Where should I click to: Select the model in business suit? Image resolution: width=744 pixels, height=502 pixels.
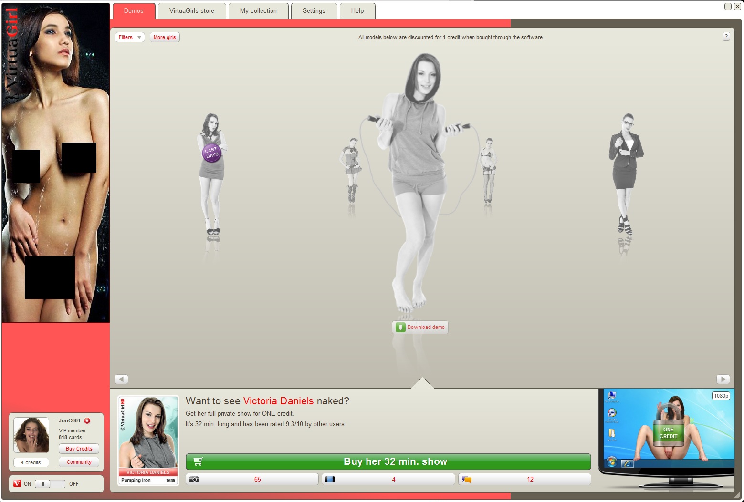click(x=626, y=174)
